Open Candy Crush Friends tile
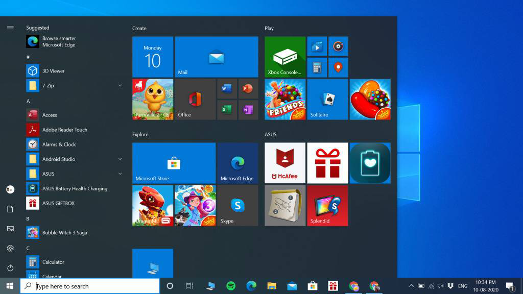The width and height of the screenshot is (523, 294). (x=285, y=100)
